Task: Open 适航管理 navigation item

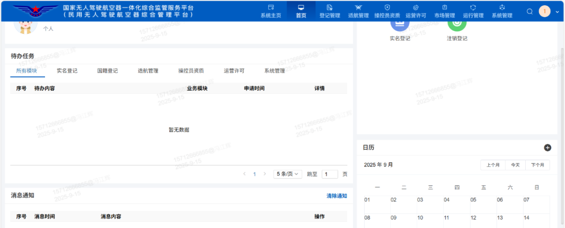Action: (358, 11)
